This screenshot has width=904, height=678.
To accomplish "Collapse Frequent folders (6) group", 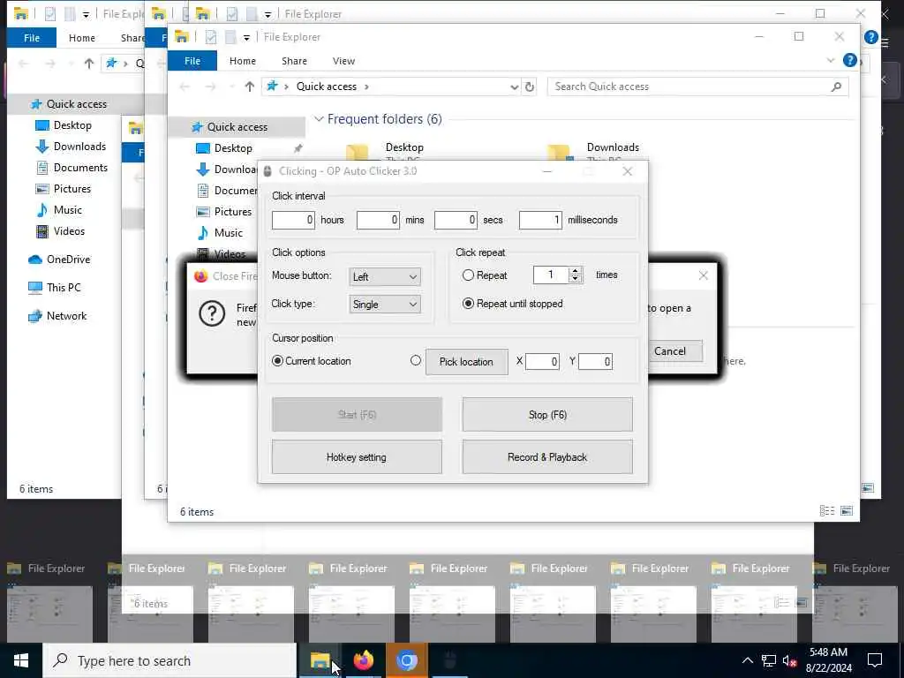I will (319, 119).
